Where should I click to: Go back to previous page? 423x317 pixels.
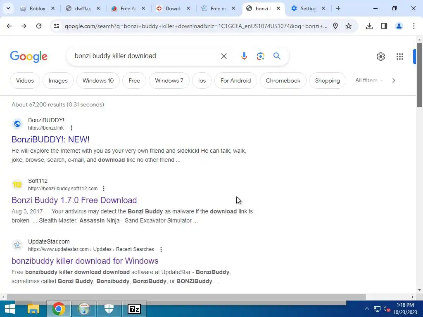click(9, 26)
